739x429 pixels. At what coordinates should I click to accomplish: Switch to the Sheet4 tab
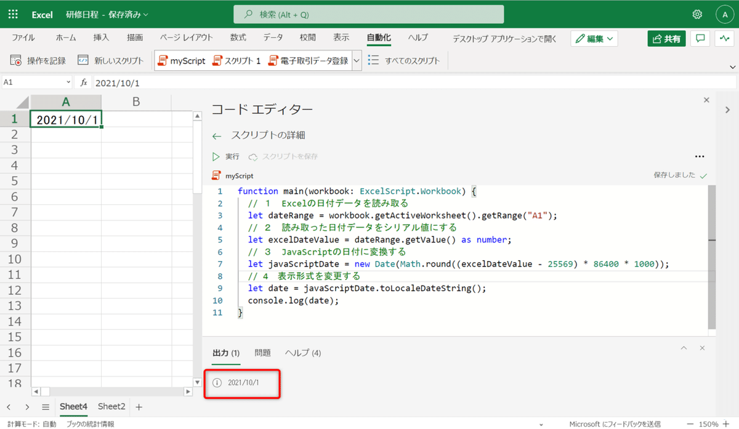73,406
